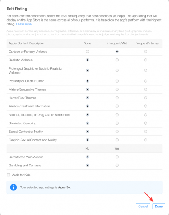Select Infrequent/Mild for Cartoon or Fantasy Violence
Viewport: 169px width, 215px height.
[117, 52]
